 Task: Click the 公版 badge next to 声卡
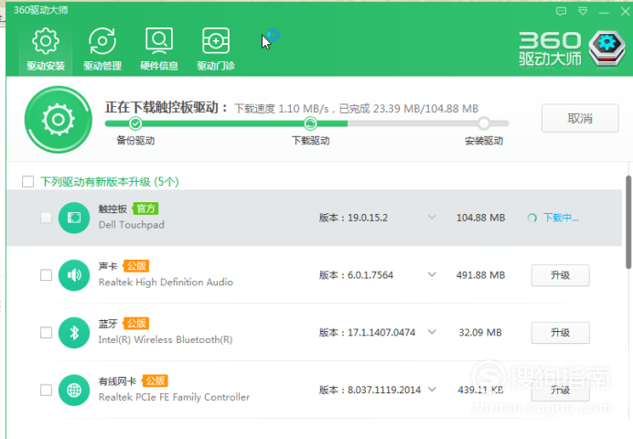[x=136, y=266]
